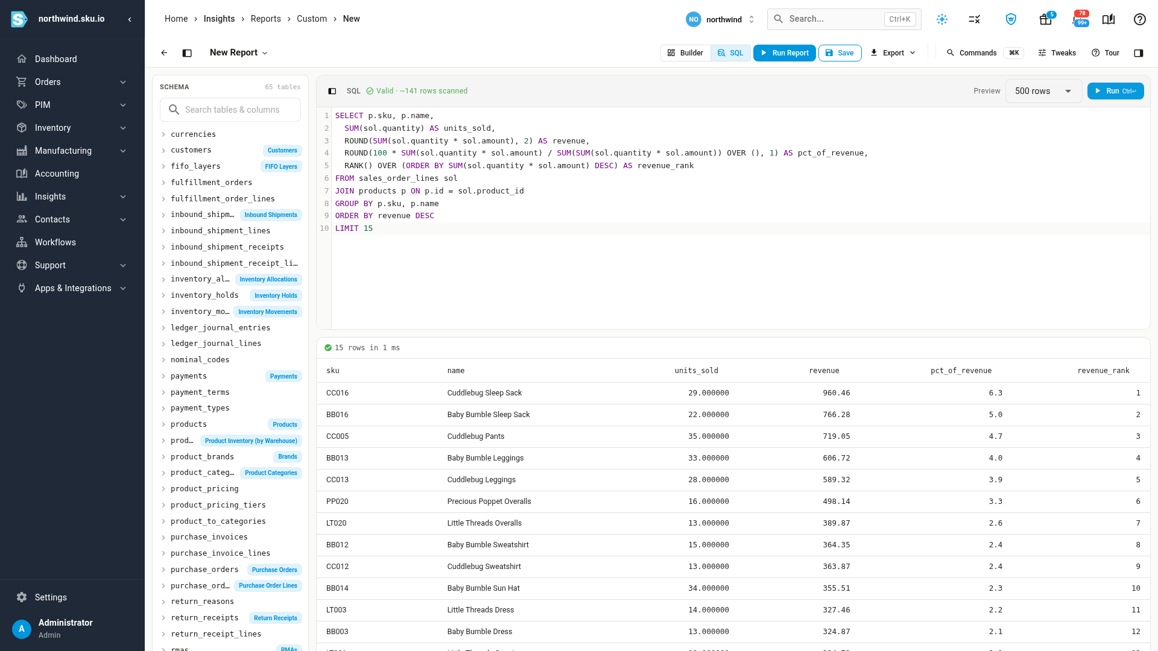The height and width of the screenshot is (651, 1158).
Task: Focus the Search tables & columns field
Action: pos(230,110)
